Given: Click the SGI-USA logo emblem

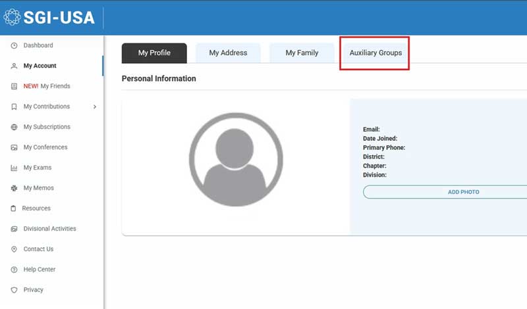Looking at the screenshot, I should pos(12,17).
